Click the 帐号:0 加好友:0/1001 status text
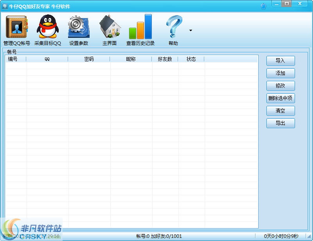Viewport: 313px width, 241px height. pos(159,236)
